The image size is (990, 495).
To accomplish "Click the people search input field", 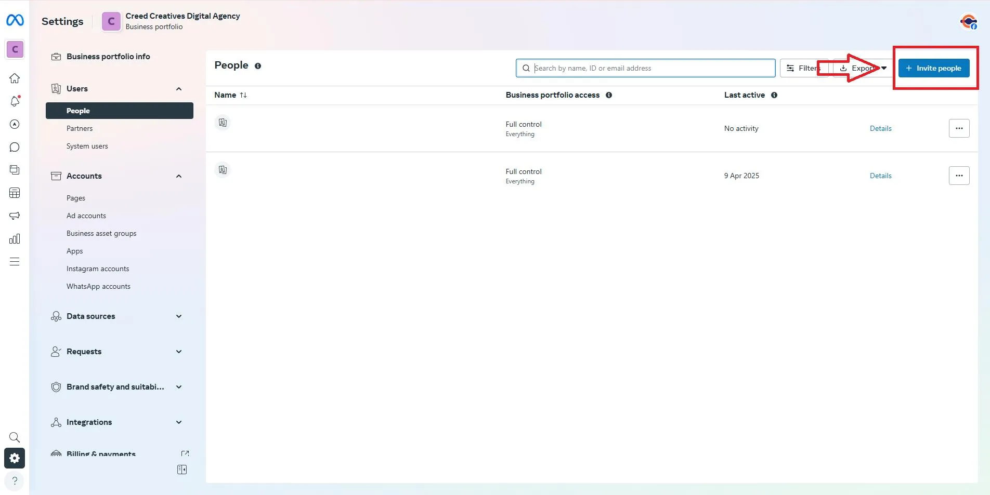I will point(645,68).
